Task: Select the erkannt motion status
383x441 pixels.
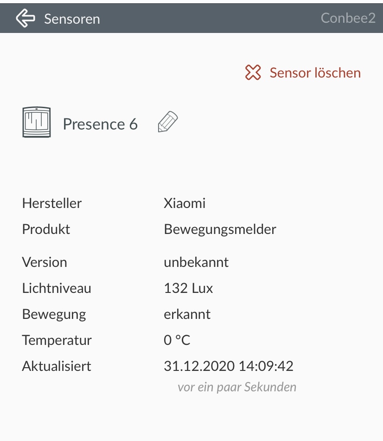Action: click(x=187, y=314)
